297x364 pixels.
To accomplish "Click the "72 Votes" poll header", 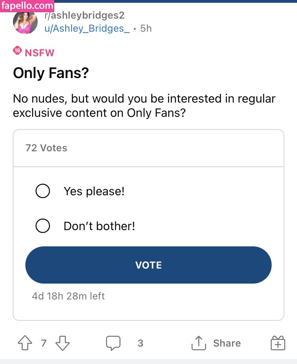I will tap(46, 148).
